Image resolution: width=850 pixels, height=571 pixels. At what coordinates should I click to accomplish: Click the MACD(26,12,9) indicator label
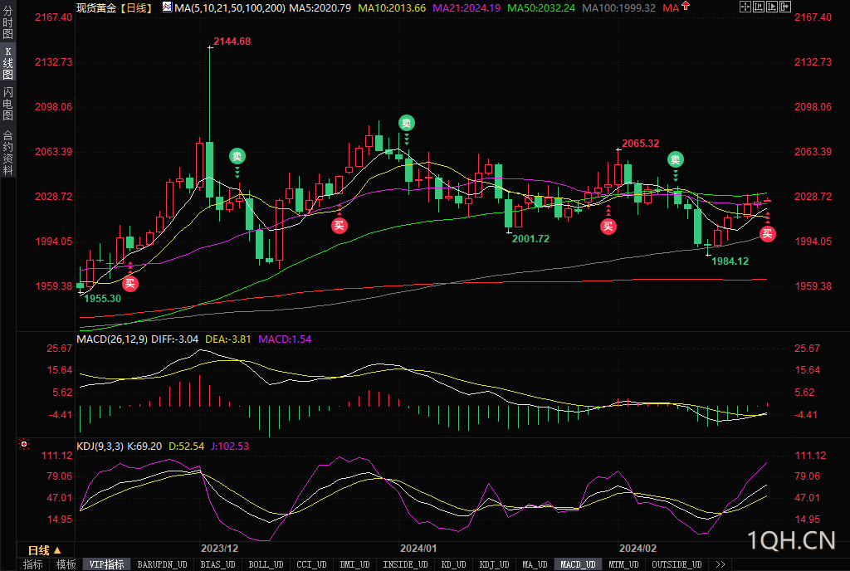coord(112,339)
